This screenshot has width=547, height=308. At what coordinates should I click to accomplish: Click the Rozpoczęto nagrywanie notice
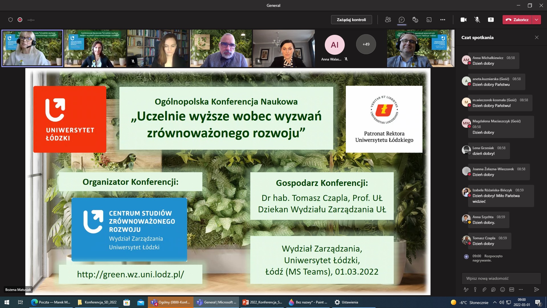487,258
